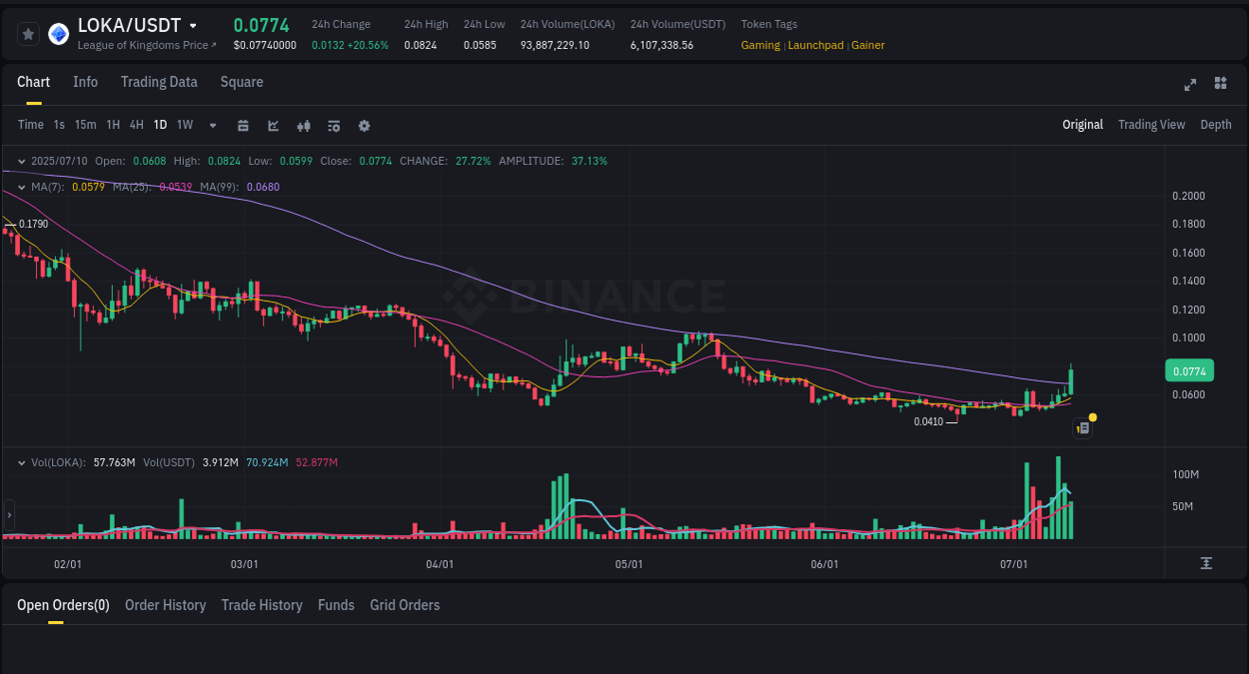Screen dimensions: 1249x674
Task: Open chart settings via the gear icon
Action: [x=364, y=125]
